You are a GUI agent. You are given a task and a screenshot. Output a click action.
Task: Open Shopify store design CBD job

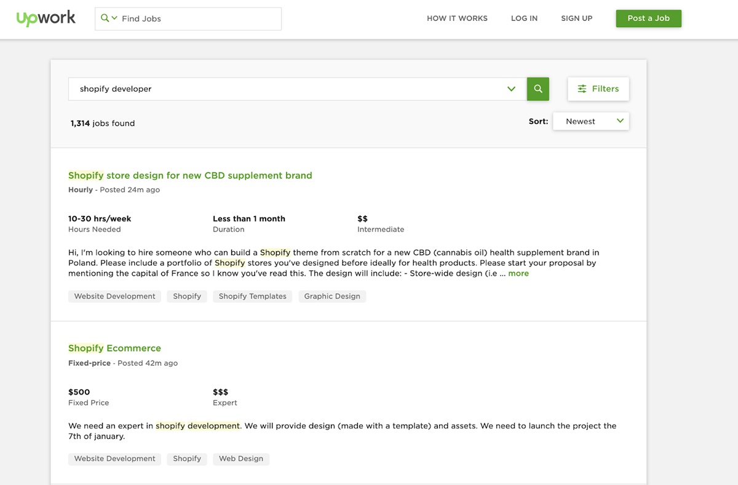pos(190,175)
